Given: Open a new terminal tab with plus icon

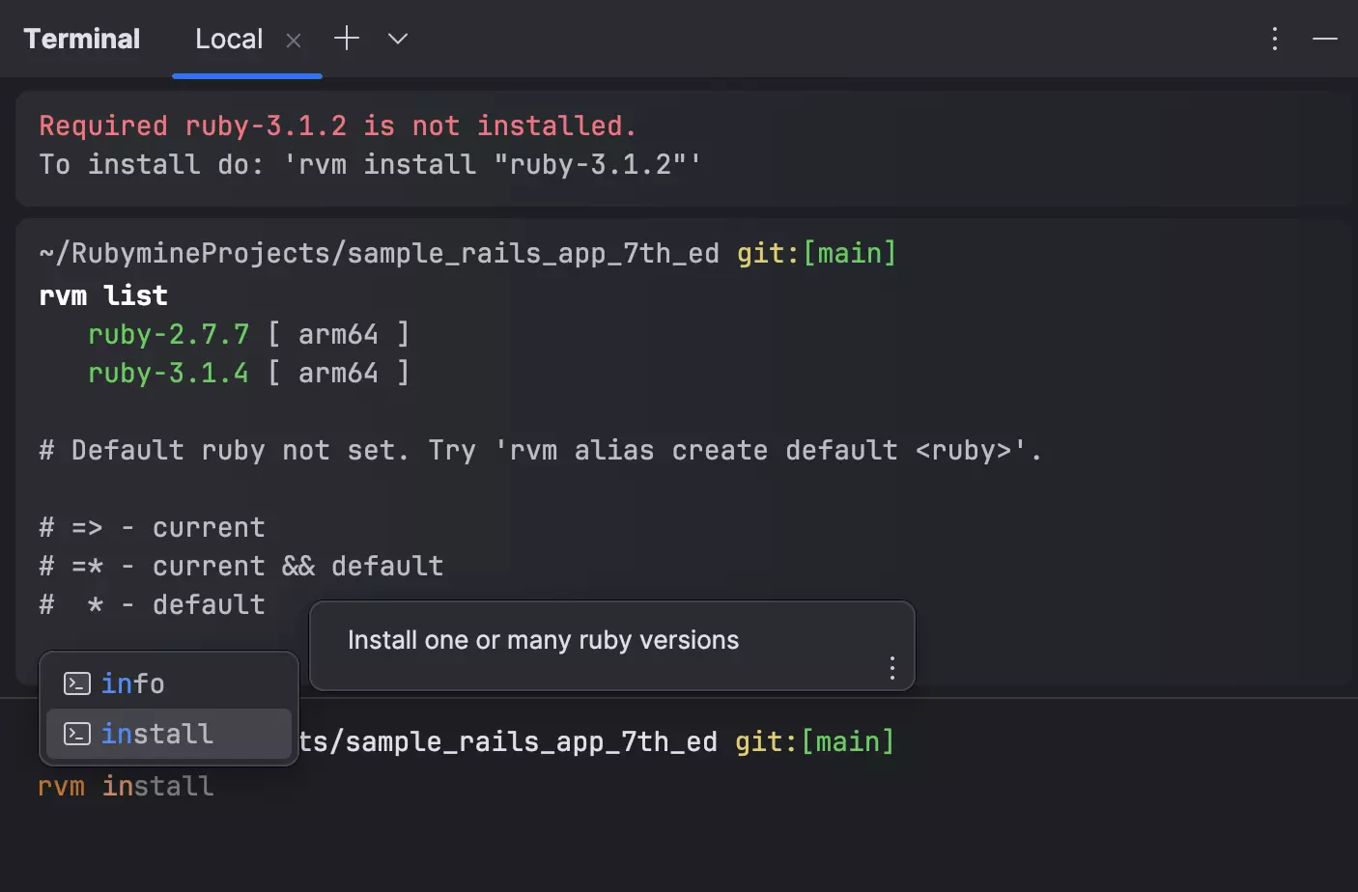Looking at the screenshot, I should click(346, 39).
